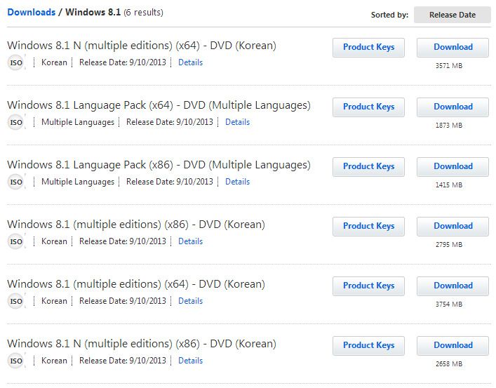Download Windows 8.1 x64 Korean DVD
Image resolution: width=496 pixels, height=388 pixels.
[x=453, y=286]
